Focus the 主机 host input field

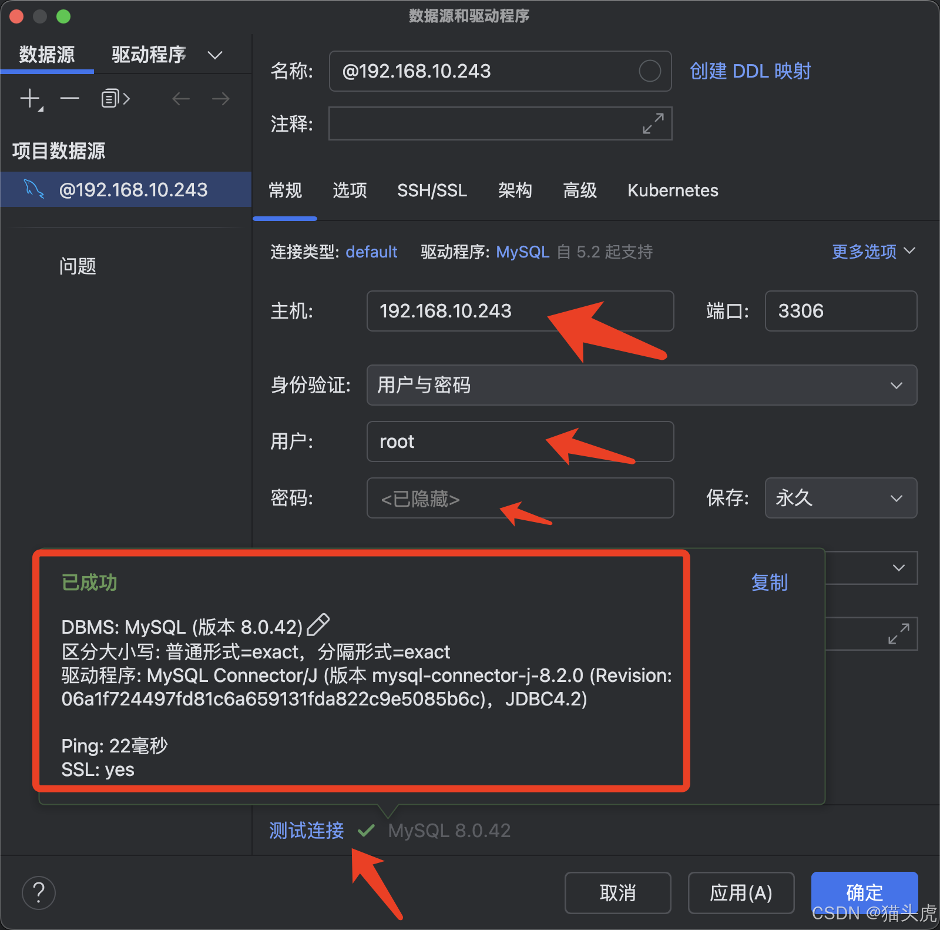(x=521, y=311)
